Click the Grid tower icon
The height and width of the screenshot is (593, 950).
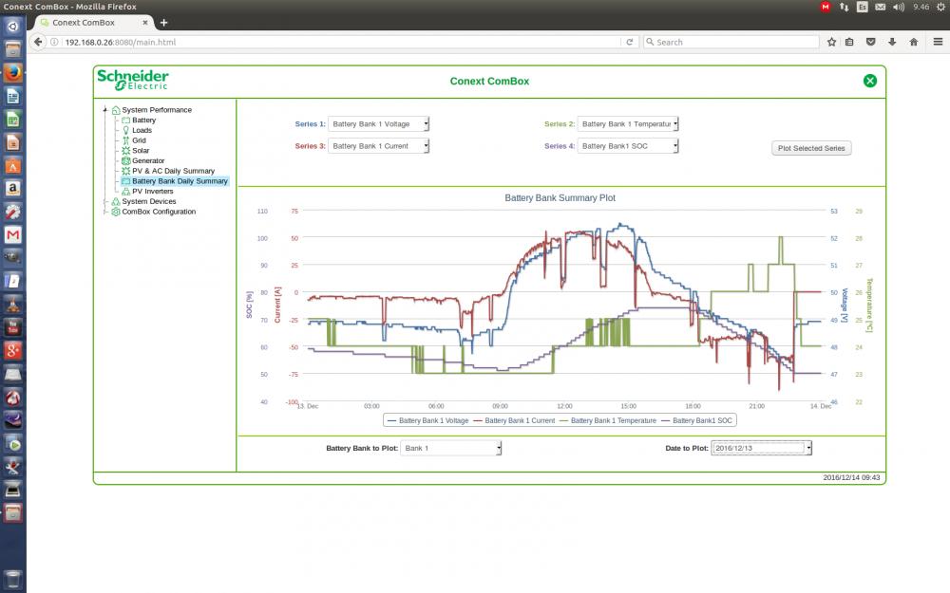click(126, 140)
